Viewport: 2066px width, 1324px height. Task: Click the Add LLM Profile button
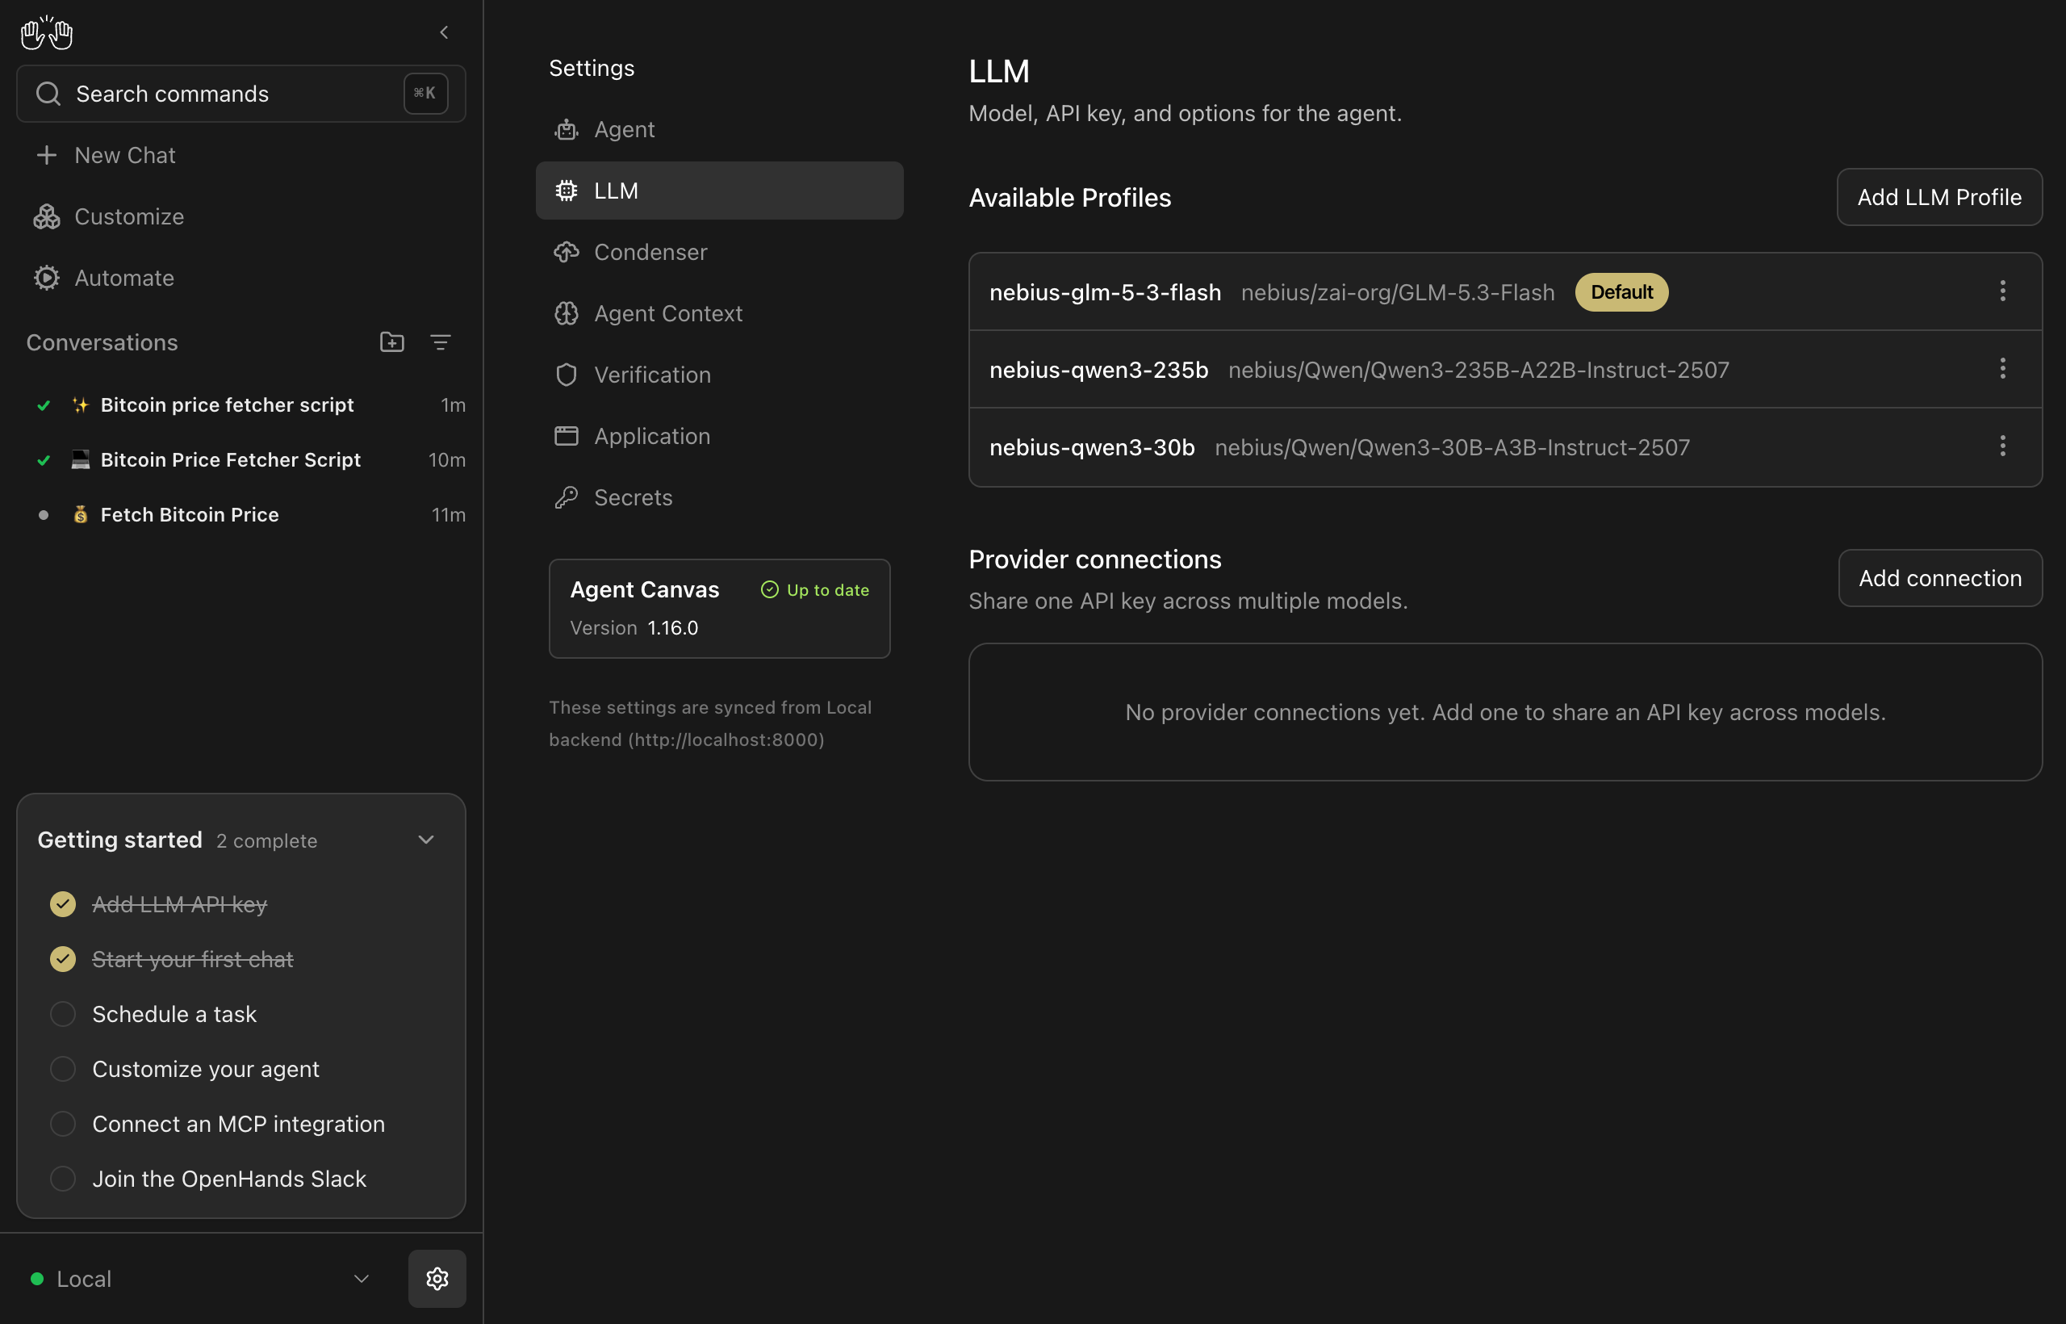tap(1938, 197)
